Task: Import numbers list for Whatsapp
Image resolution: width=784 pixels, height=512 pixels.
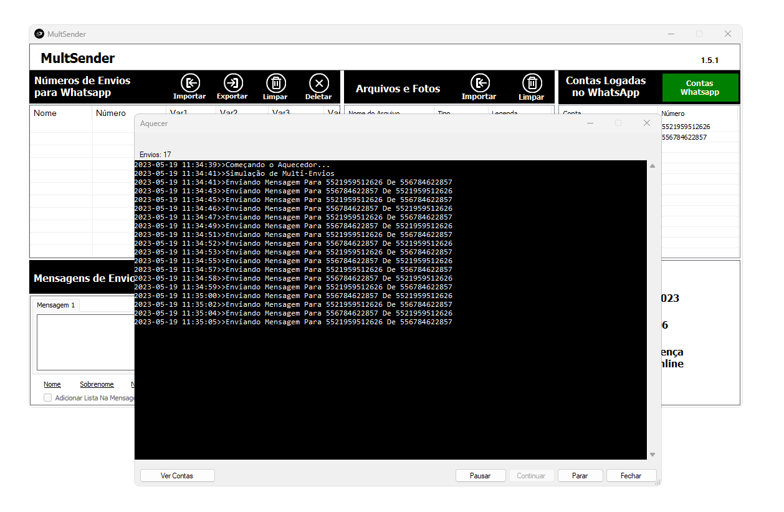Action: 189,87
